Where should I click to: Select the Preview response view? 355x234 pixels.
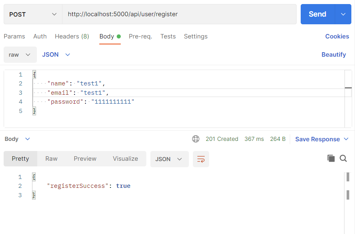[85, 159]
